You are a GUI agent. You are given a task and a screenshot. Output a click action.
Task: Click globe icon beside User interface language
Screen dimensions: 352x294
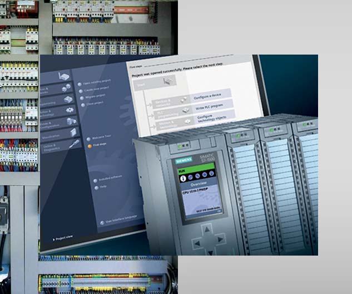tap(102, 223)
